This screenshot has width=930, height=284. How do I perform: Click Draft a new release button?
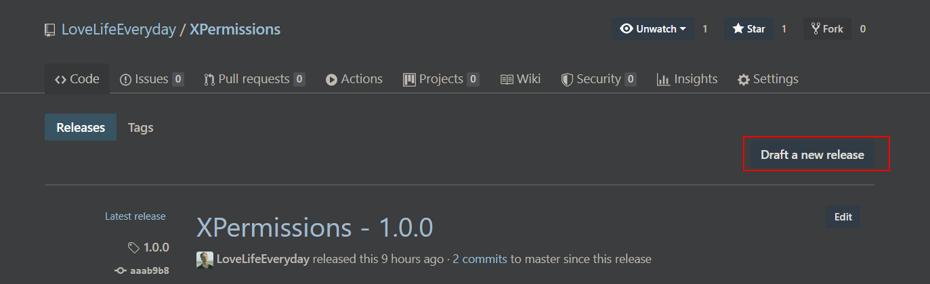[812, 155]
